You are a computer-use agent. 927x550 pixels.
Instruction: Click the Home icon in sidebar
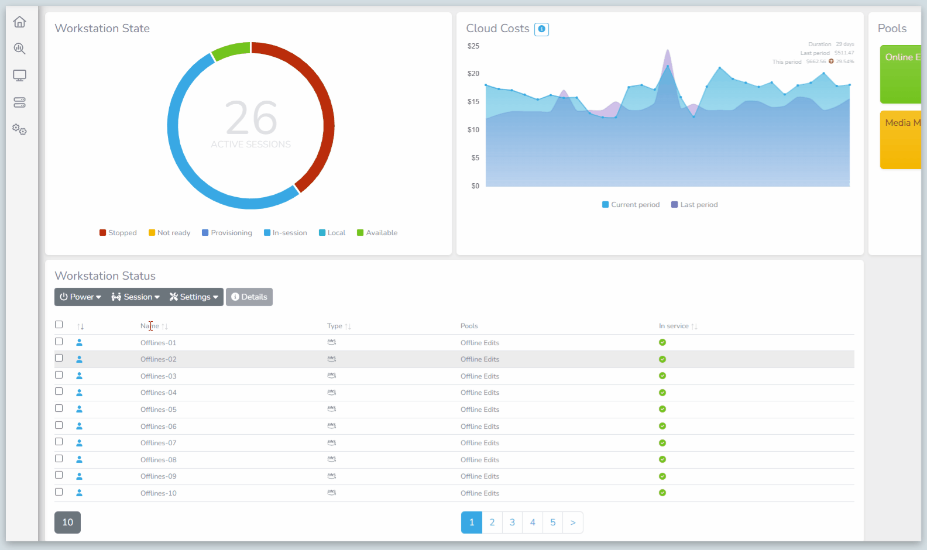pos(19,22)
